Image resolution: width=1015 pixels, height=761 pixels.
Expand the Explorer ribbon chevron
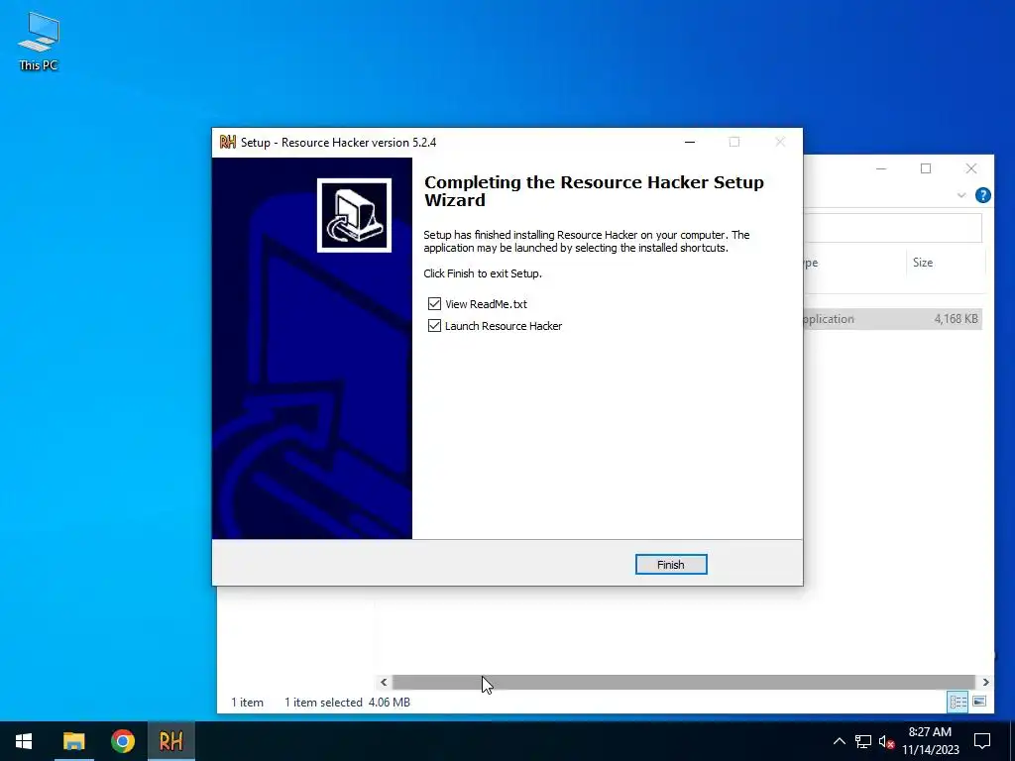(x=961, y=195)
